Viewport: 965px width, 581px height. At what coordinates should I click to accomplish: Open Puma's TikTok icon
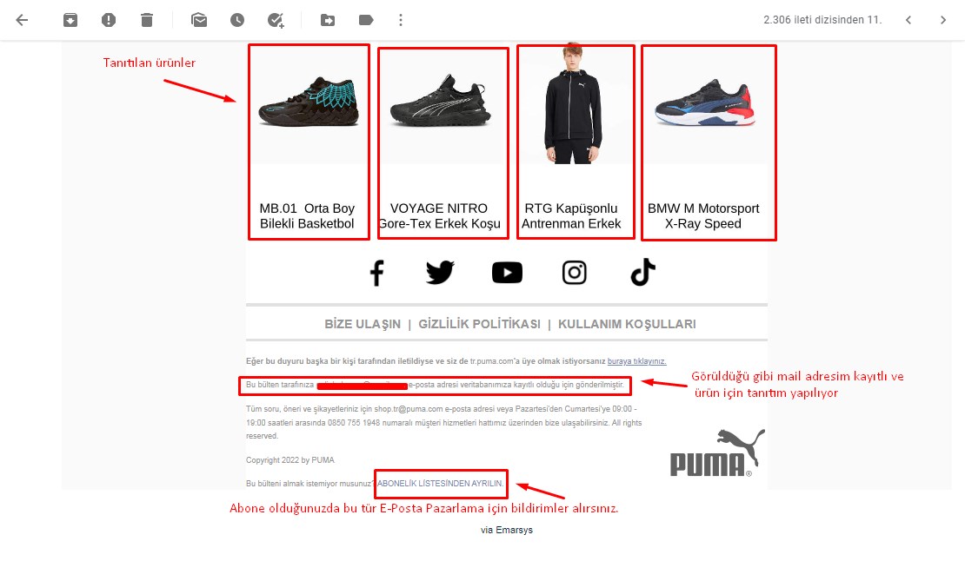[642, 273]
